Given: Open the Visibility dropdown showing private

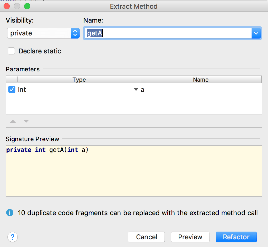Looking at the screenshot, I should click(39, 33).
